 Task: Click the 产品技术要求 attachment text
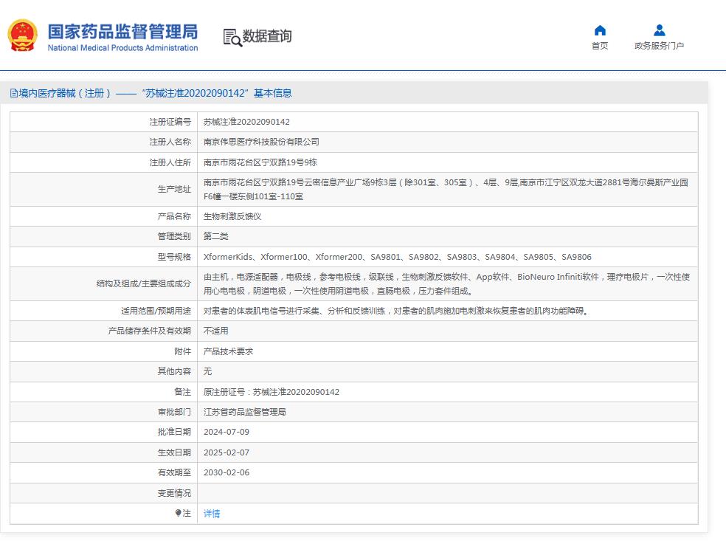point(230,351)
